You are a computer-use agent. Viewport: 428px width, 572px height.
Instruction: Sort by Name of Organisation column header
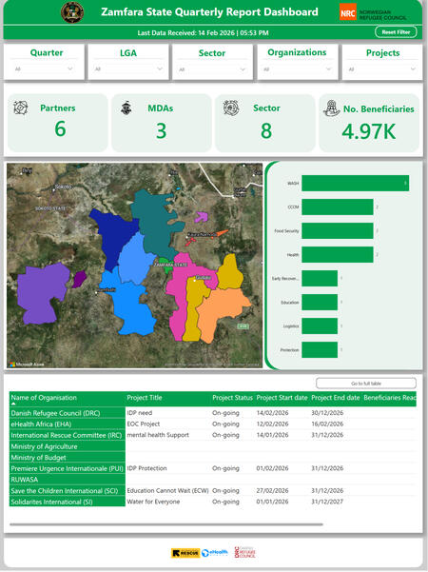pos(44,398)
